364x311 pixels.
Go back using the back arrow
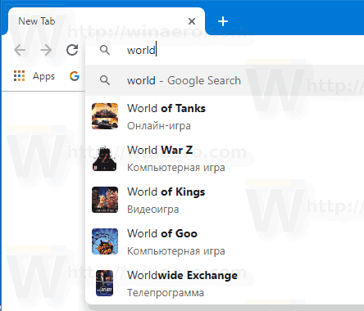pyautogui.click(x=20, y=50)
